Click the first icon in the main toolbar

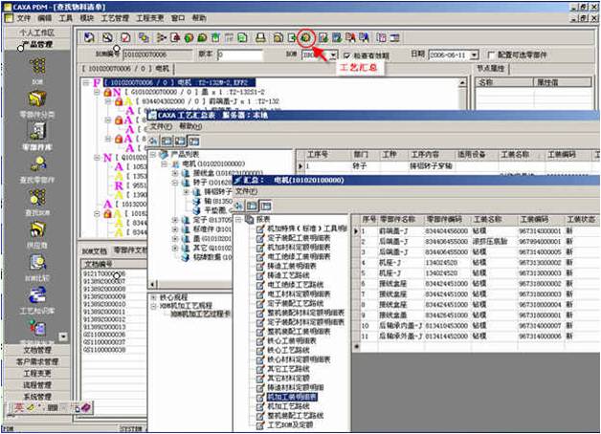click(89, 37)
